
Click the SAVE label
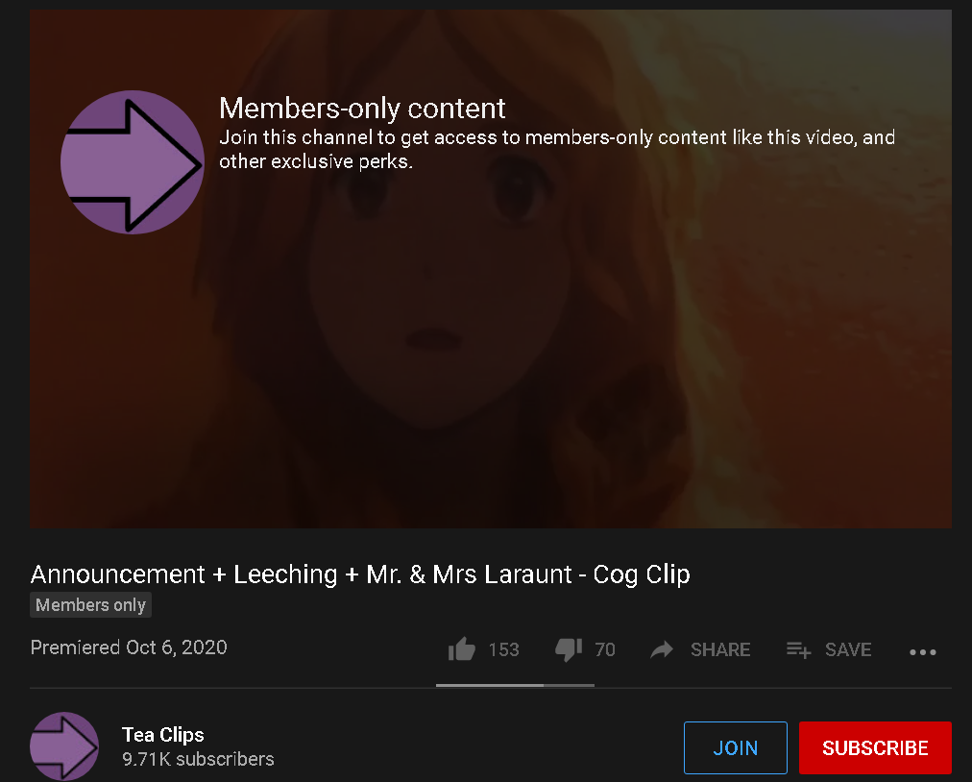pos(848,649)
